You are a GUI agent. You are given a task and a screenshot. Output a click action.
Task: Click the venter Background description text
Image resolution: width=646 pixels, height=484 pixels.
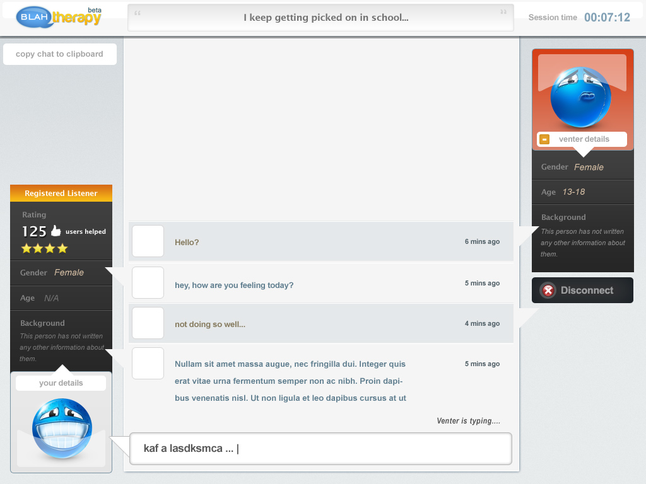point(582,243)
